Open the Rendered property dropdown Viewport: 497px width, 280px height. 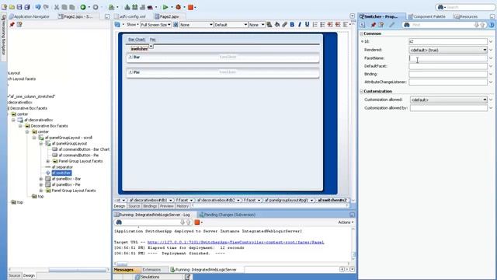[448, 50]
